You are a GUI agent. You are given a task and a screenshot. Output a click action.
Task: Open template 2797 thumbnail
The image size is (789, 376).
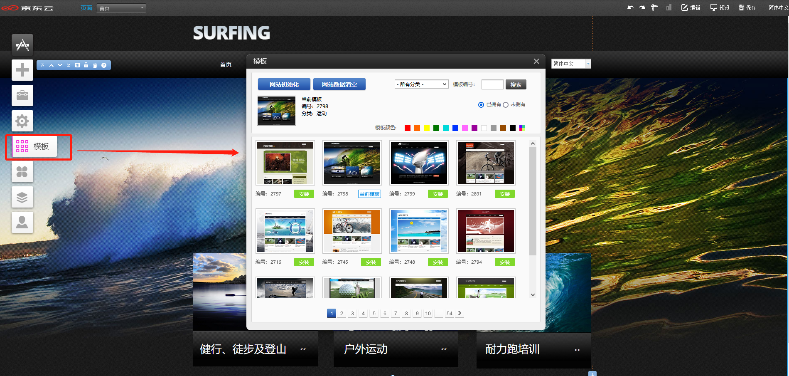(x=285, y=163)
